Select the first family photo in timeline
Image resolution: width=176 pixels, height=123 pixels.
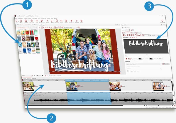click(x=28, y=85)
